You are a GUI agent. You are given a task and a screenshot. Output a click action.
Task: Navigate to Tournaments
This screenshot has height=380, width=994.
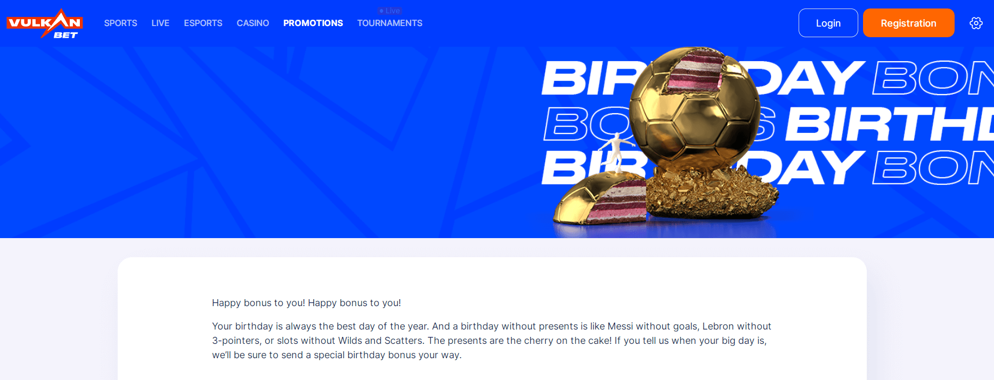(x=390, y=23)
